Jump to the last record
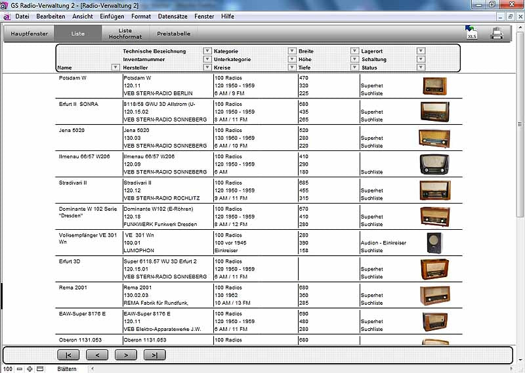The height and width of the screenshot is (373, 525). (x=154, y=355)
